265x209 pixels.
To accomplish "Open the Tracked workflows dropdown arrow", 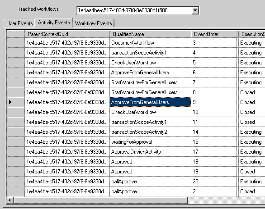I will pyautogui.click(x=195, y=10).
